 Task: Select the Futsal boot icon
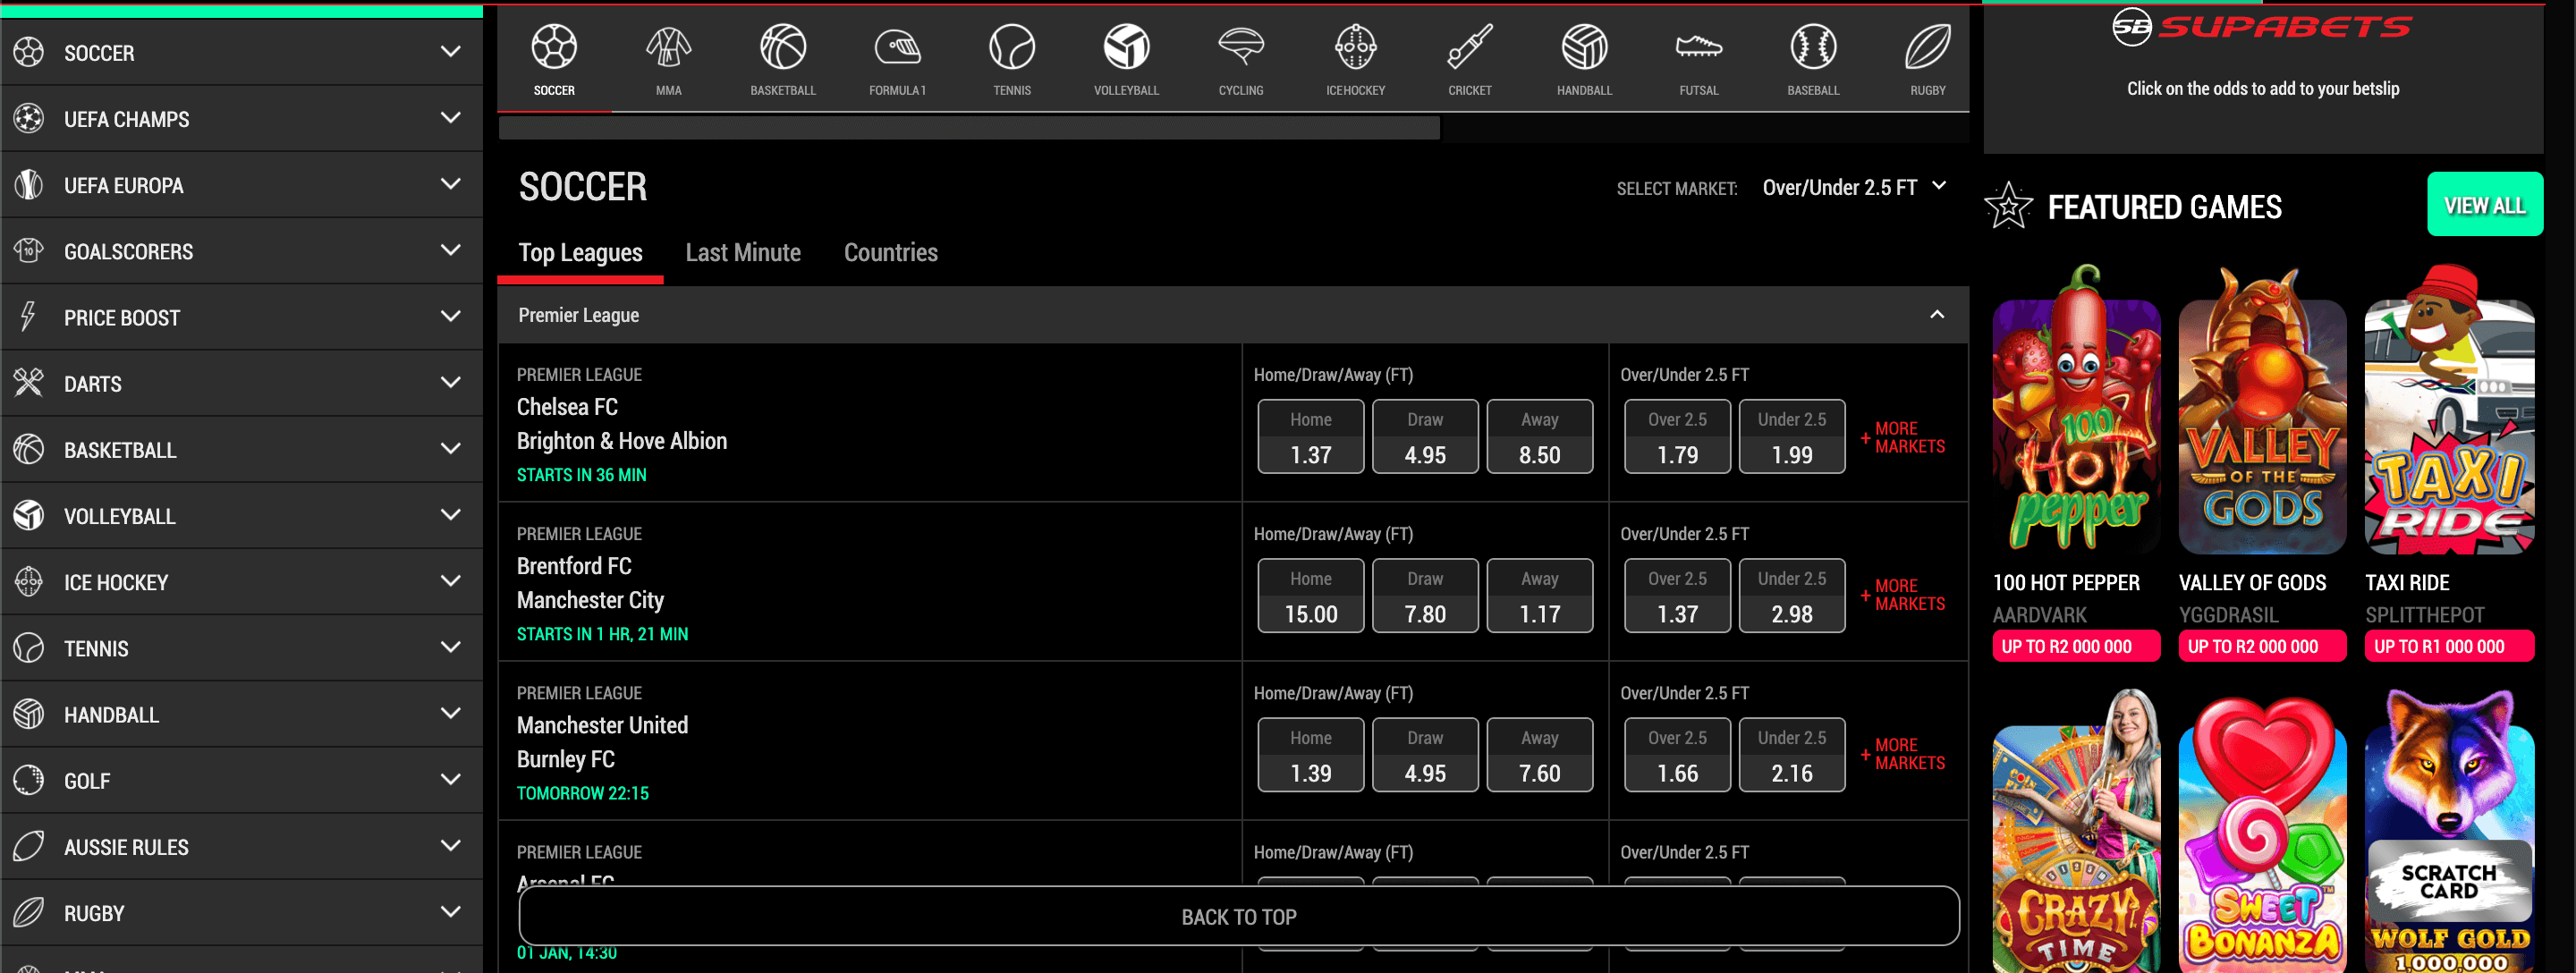(x=1699, y=47)
